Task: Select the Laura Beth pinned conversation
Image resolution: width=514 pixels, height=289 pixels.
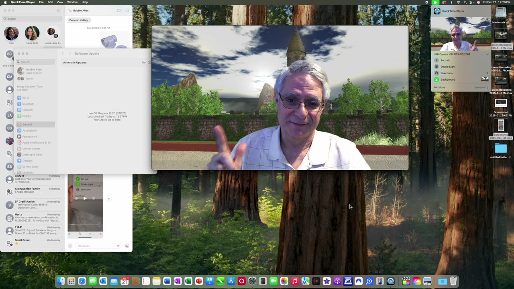Action: click(32, 34)
